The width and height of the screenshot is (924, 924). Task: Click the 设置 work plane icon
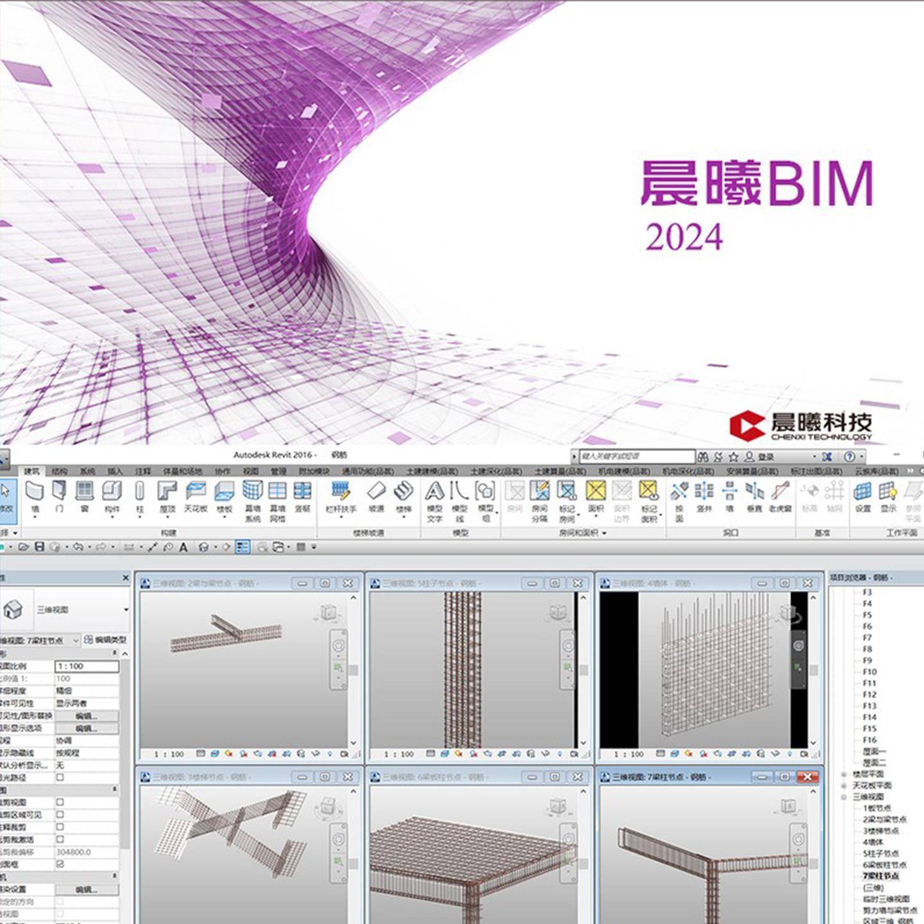coord(863,496)
